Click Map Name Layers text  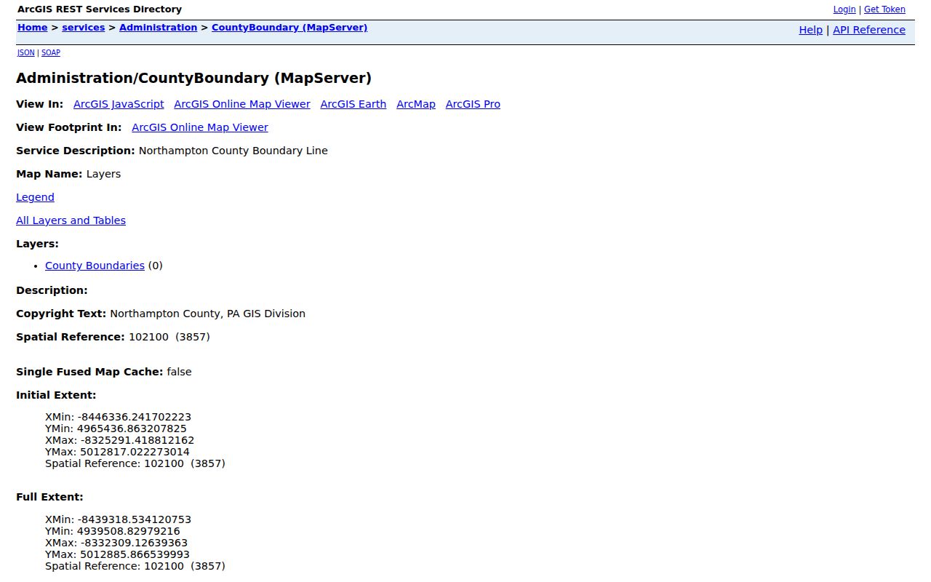(x=103, y=174)
